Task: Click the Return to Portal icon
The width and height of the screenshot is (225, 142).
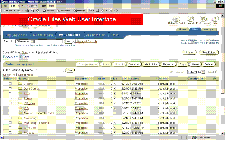Action: (x=176, y=19)
